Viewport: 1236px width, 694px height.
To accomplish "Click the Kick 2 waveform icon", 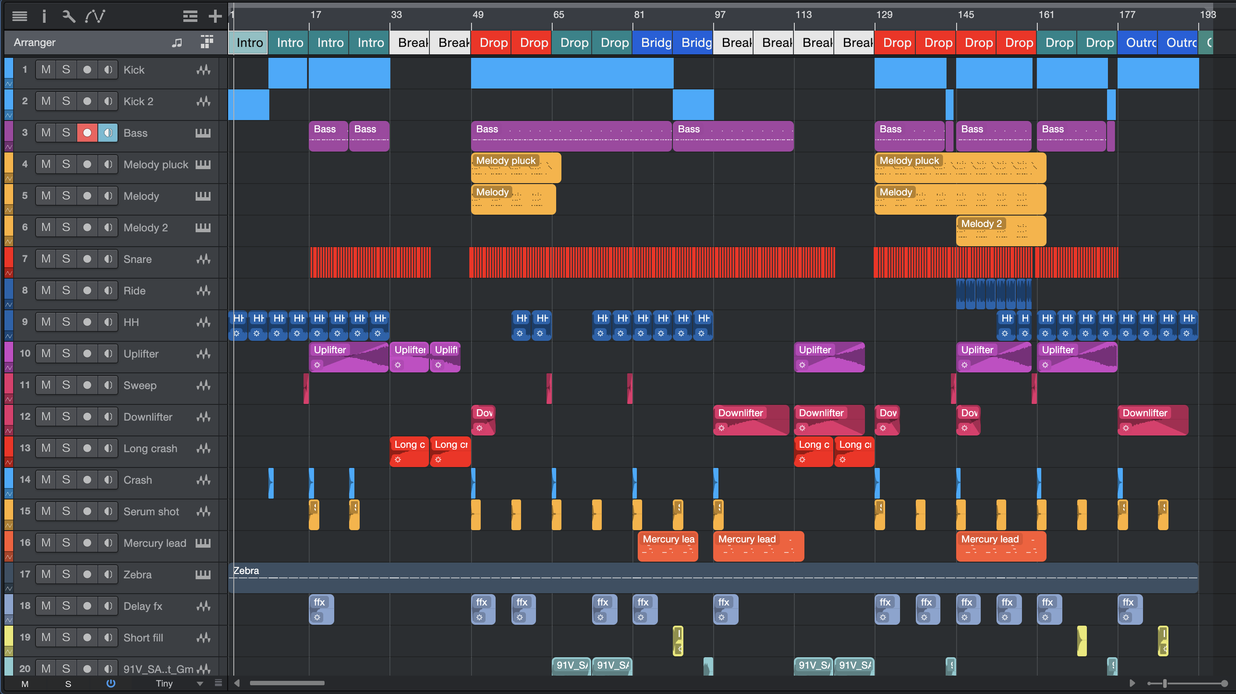I will [x=204, y=101].
